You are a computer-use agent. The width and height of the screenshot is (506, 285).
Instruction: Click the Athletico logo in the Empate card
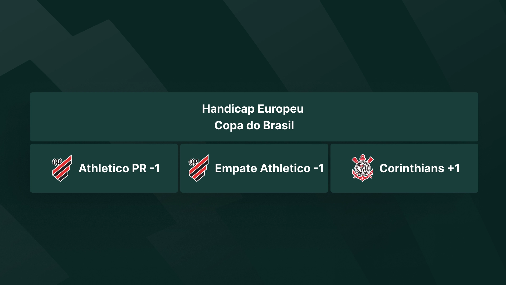(198, 168)
